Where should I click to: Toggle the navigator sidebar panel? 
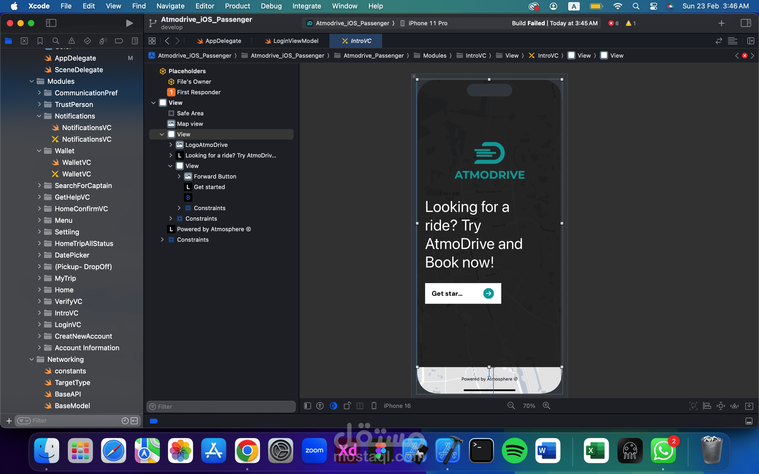(51, 23)
